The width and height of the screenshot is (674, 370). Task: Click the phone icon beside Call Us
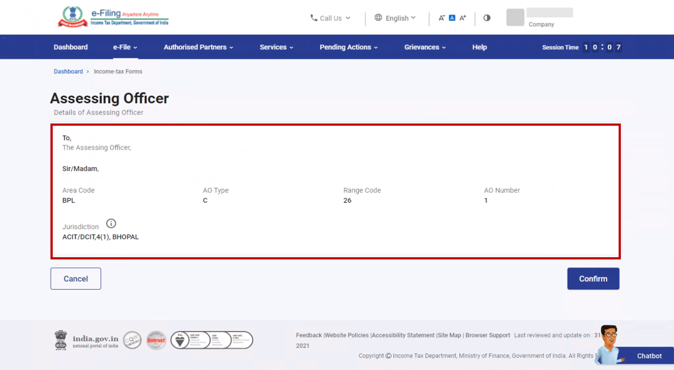[x=313, y=18]
